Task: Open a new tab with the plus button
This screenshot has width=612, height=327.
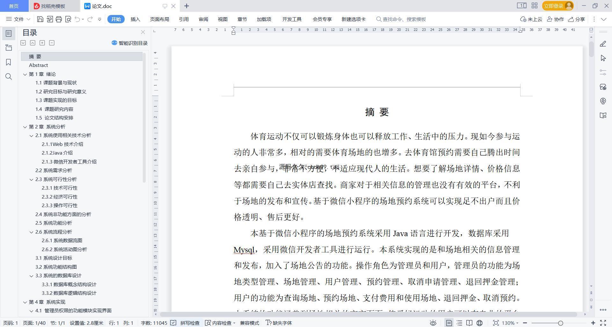Action: tap(187, 6)
